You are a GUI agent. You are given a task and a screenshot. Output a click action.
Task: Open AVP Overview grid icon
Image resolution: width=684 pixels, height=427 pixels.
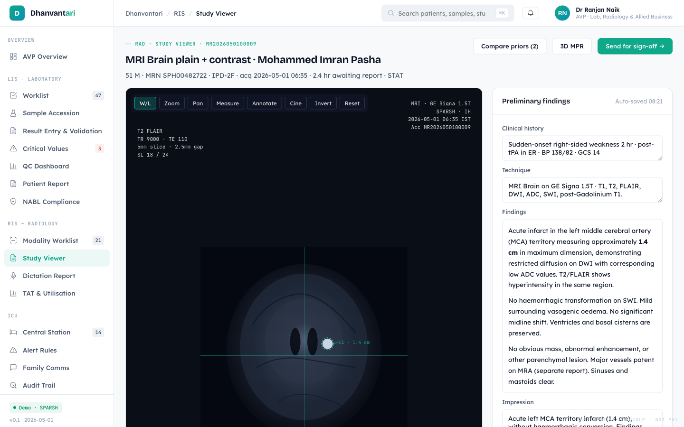click(x=13, y=56)
